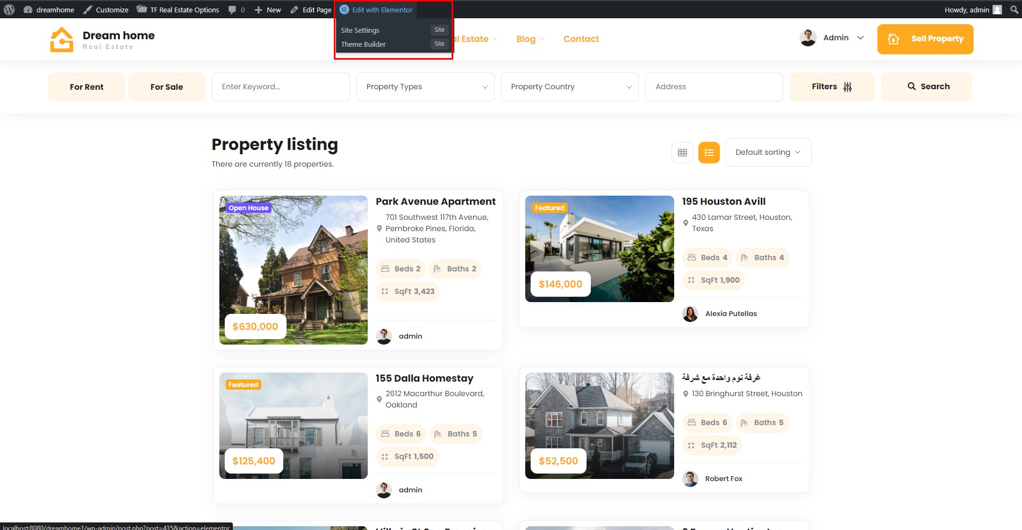Click Edit Page in admin bar
The height and width of the screenshot is (530, 1022).
click(311, 10)
